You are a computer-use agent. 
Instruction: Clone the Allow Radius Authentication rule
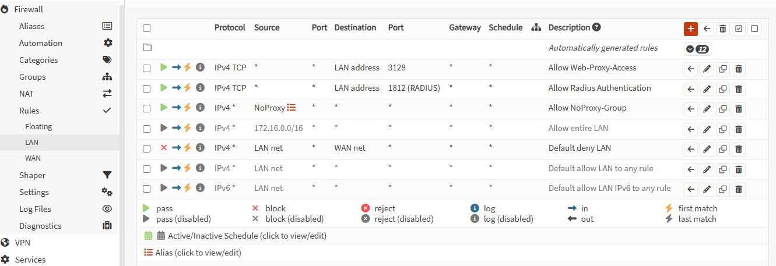coord(723,89)
